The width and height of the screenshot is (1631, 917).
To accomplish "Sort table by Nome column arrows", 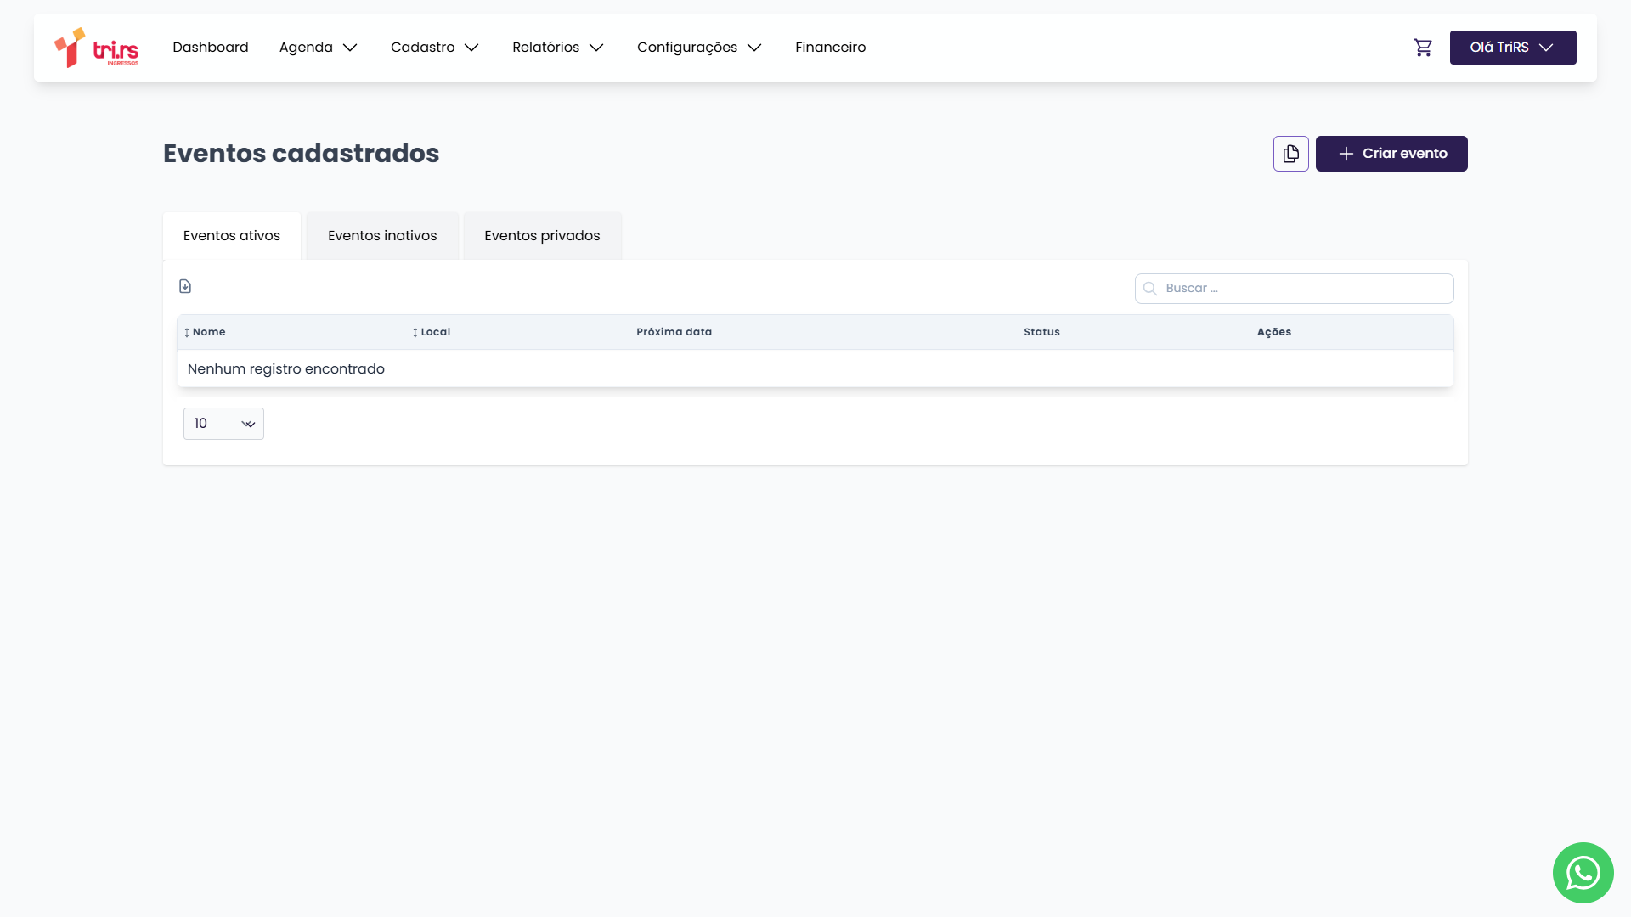I will pos(187,333).
